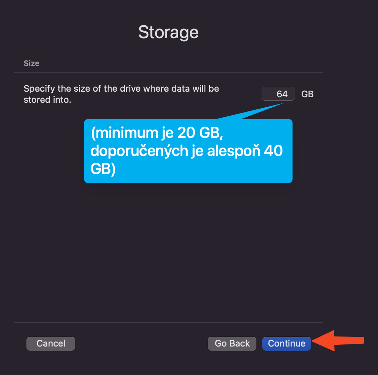Screen dimensions: 378x375
Task: Click the 'doporučených je alespoň 40' callout line
Action: point(187,151)
